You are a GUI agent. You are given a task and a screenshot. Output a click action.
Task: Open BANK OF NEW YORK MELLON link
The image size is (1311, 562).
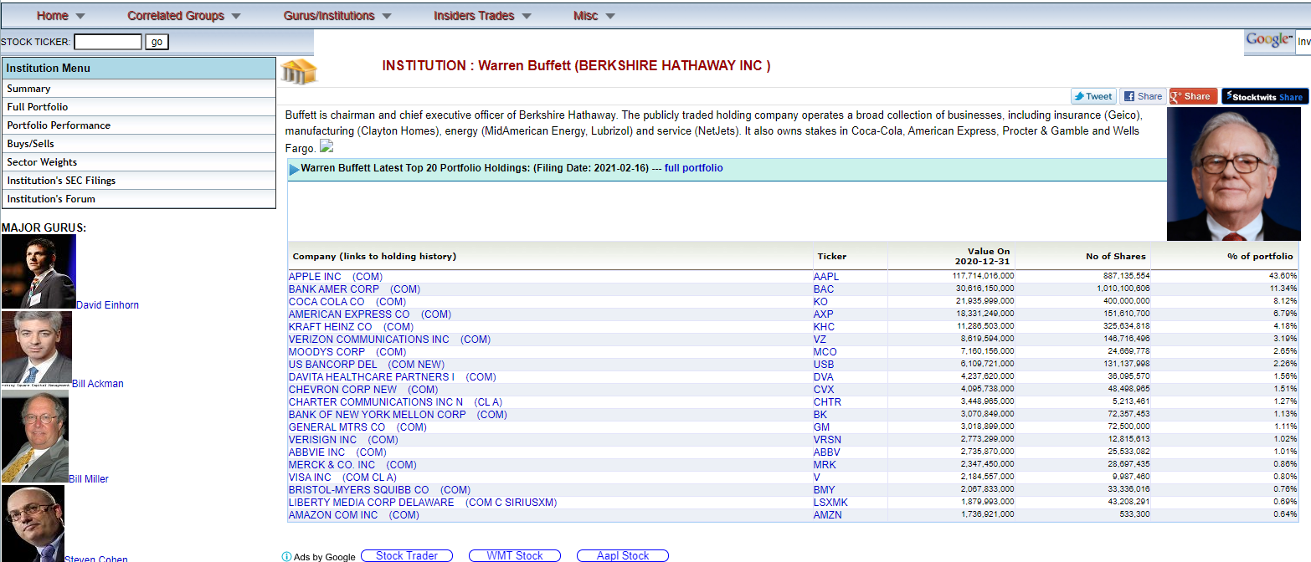(398, 415)
